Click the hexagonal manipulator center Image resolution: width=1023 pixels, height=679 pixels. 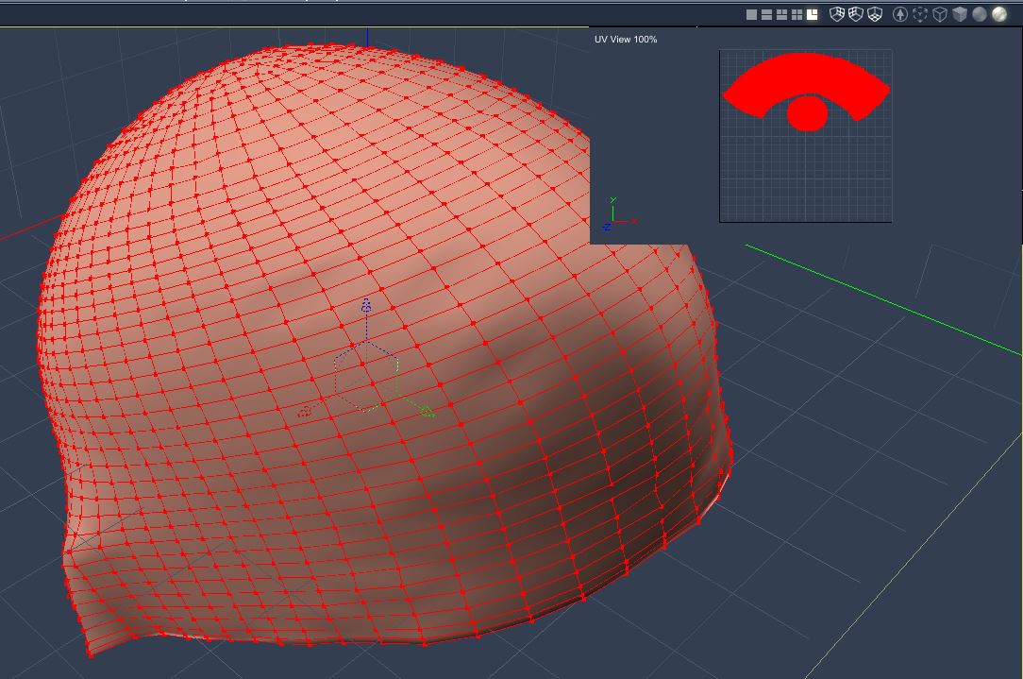click(367, 377)
